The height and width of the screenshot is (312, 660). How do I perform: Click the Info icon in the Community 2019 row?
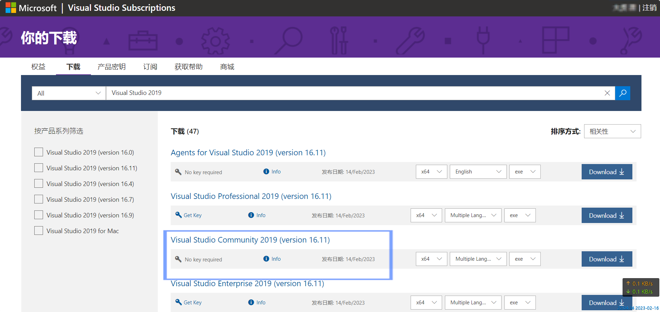[266, 259]
